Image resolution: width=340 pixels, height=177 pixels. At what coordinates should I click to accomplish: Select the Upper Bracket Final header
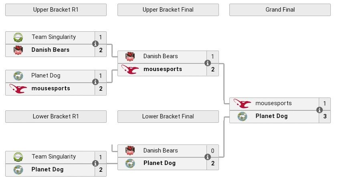coord(168,10)
